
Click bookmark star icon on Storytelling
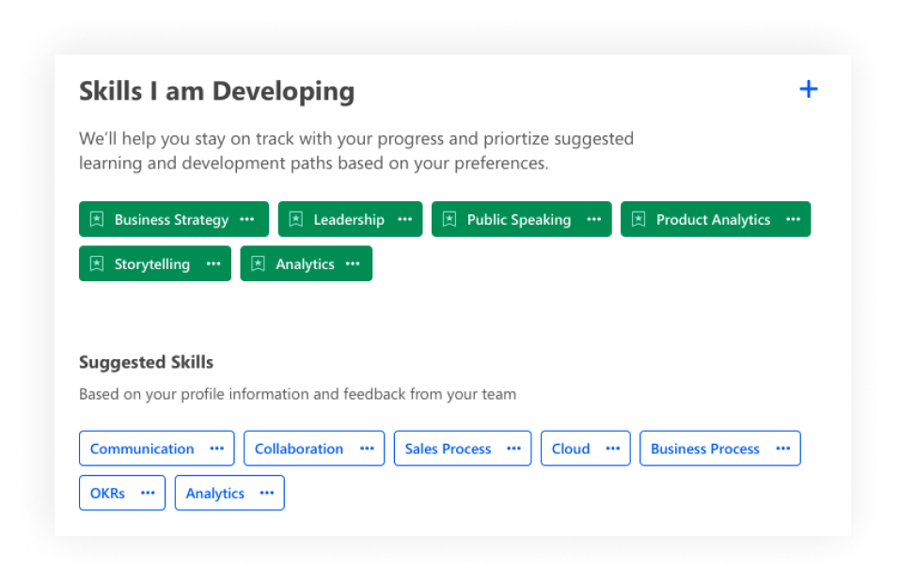97,264
